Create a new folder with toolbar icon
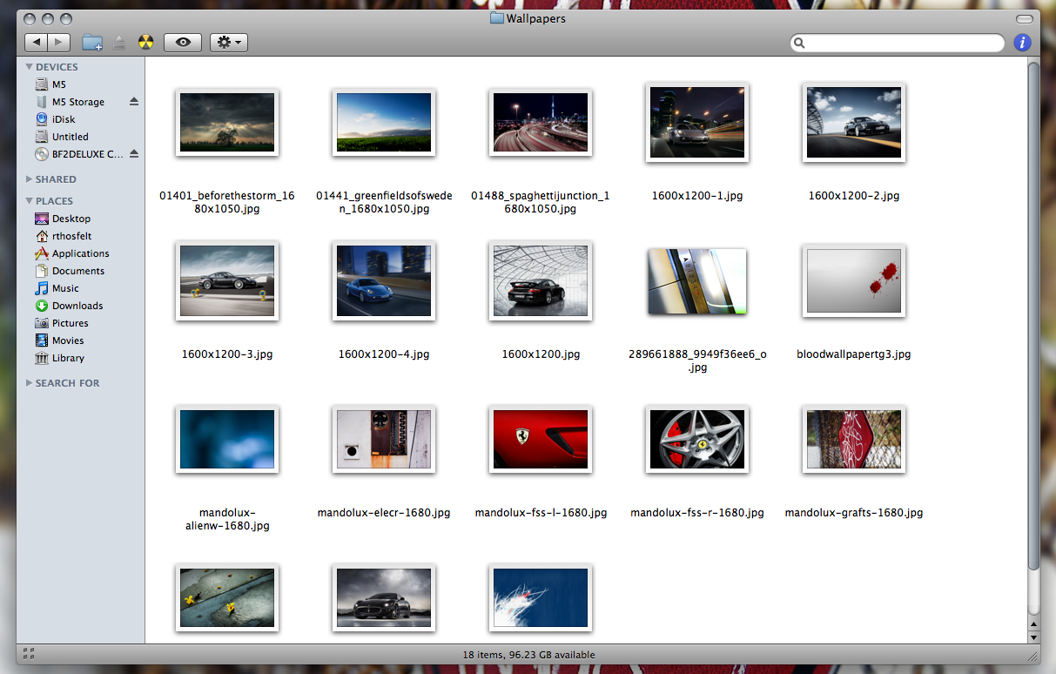Image resolution: width=1056 pixels, height=674 pixels. point(92,42)
